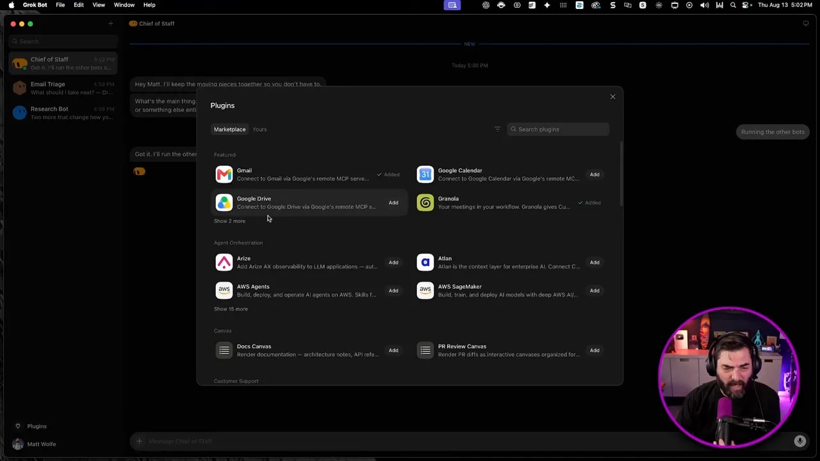This screenshot has width=820, height=461.
Task: Click the Chief of Staff avatar in sidebar
Action: tap(20, 63)
